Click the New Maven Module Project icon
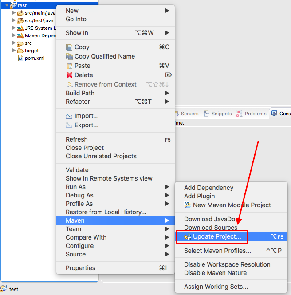This screenshot has width=291, height=295. [x=188, y=205]
